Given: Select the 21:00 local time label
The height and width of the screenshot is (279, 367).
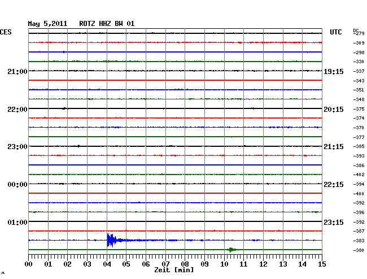Looking at the screenshot, I should (18, 72).
